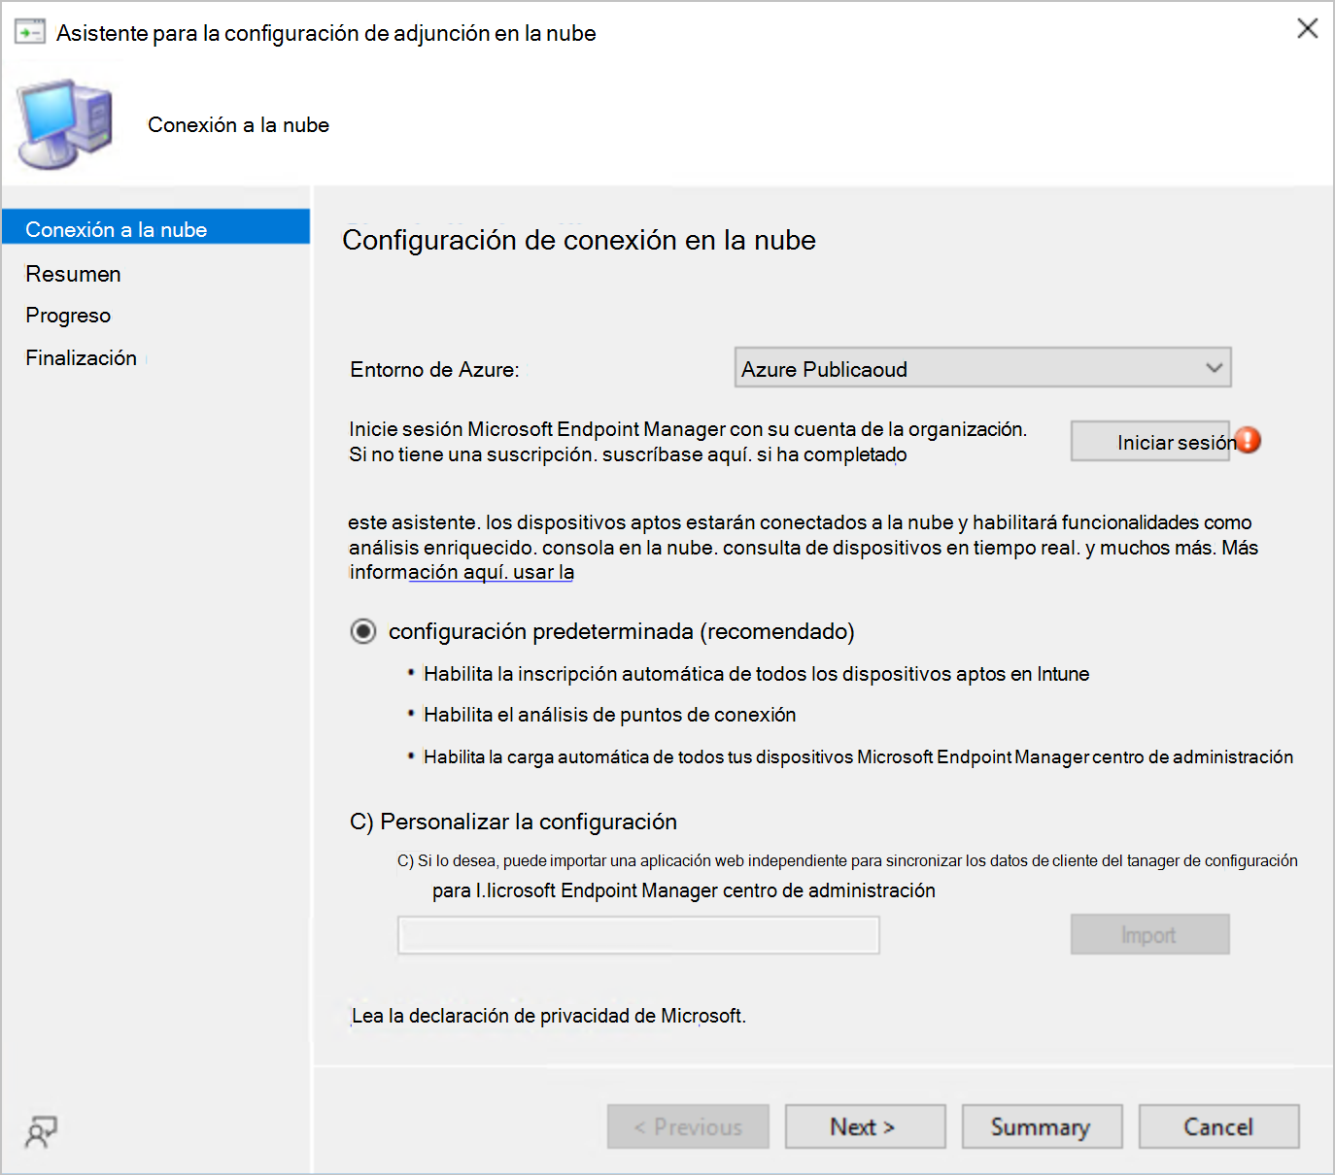This screenshot has height=1175, width=1335.
Task: Click the red error badge beside Iniciar sesión
Action: pyautogui.click(x=1249, y=440)
